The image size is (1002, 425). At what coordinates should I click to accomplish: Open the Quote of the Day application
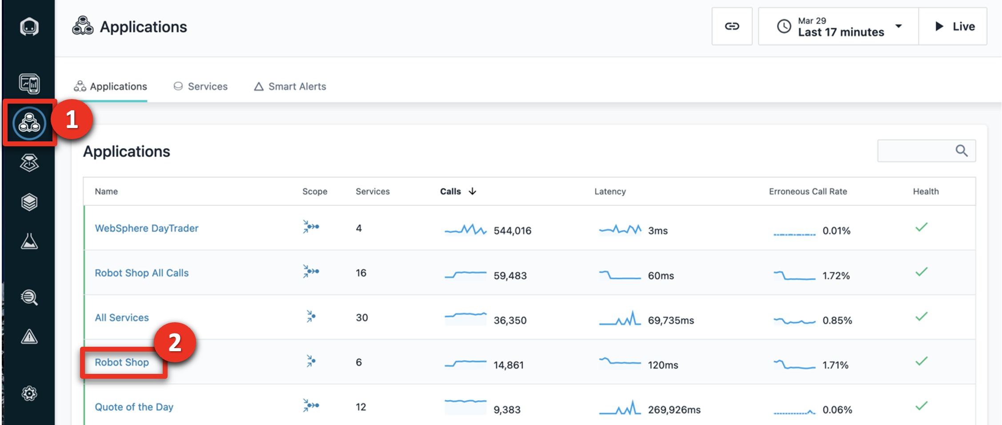pyautogui.click(x=134, y=407)
